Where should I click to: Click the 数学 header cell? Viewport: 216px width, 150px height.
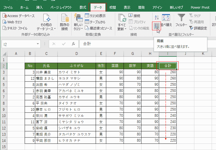133,66
